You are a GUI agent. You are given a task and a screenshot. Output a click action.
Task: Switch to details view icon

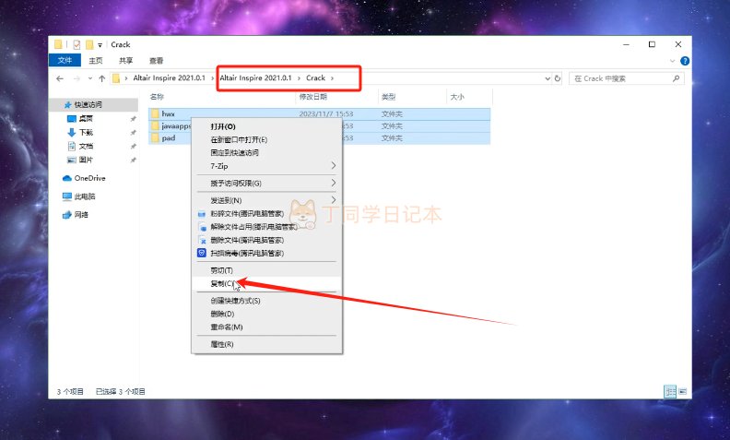pyautogui.click(x=670, y=391)
